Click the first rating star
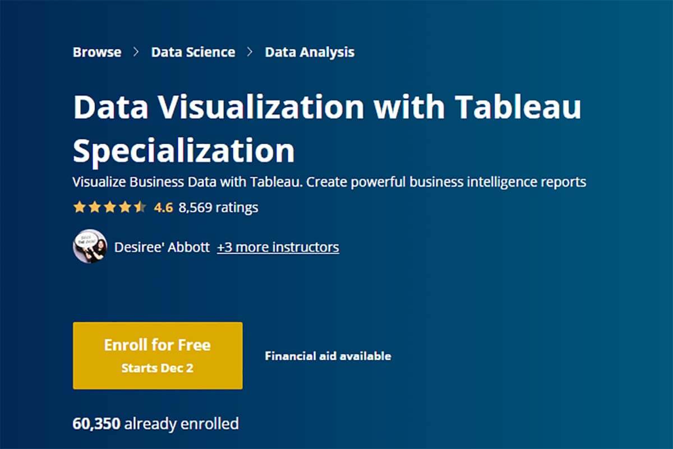The width and height of the screenshot is (673, 449). 80,207
